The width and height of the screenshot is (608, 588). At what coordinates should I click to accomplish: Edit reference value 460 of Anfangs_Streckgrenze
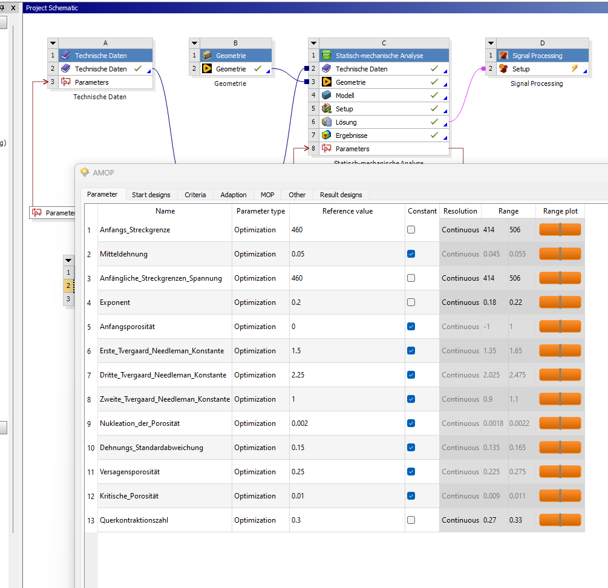click(347, 230)
